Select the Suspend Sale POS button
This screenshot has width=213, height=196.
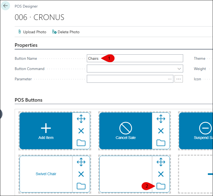pyautogui.click(x=196, y=131)
